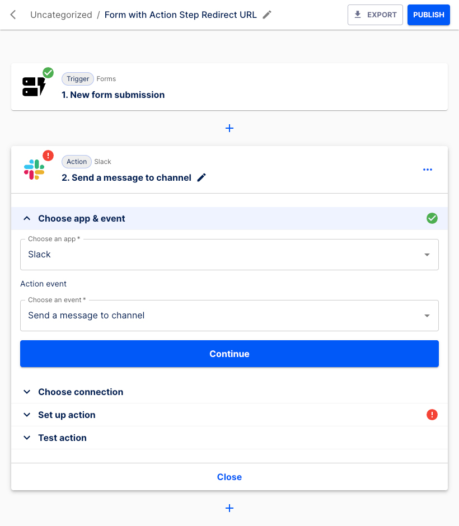Screen dimensions: 459x526
Task: Click the pencil beside the workflow title
Action: 267,15
